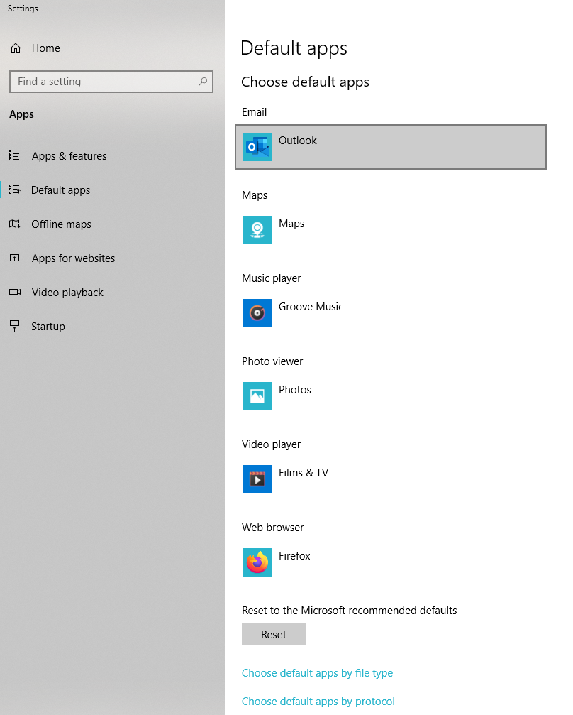The image size is (573, 715).
Task: Click the Outlook app icon
Action: (x=257, y=147)
